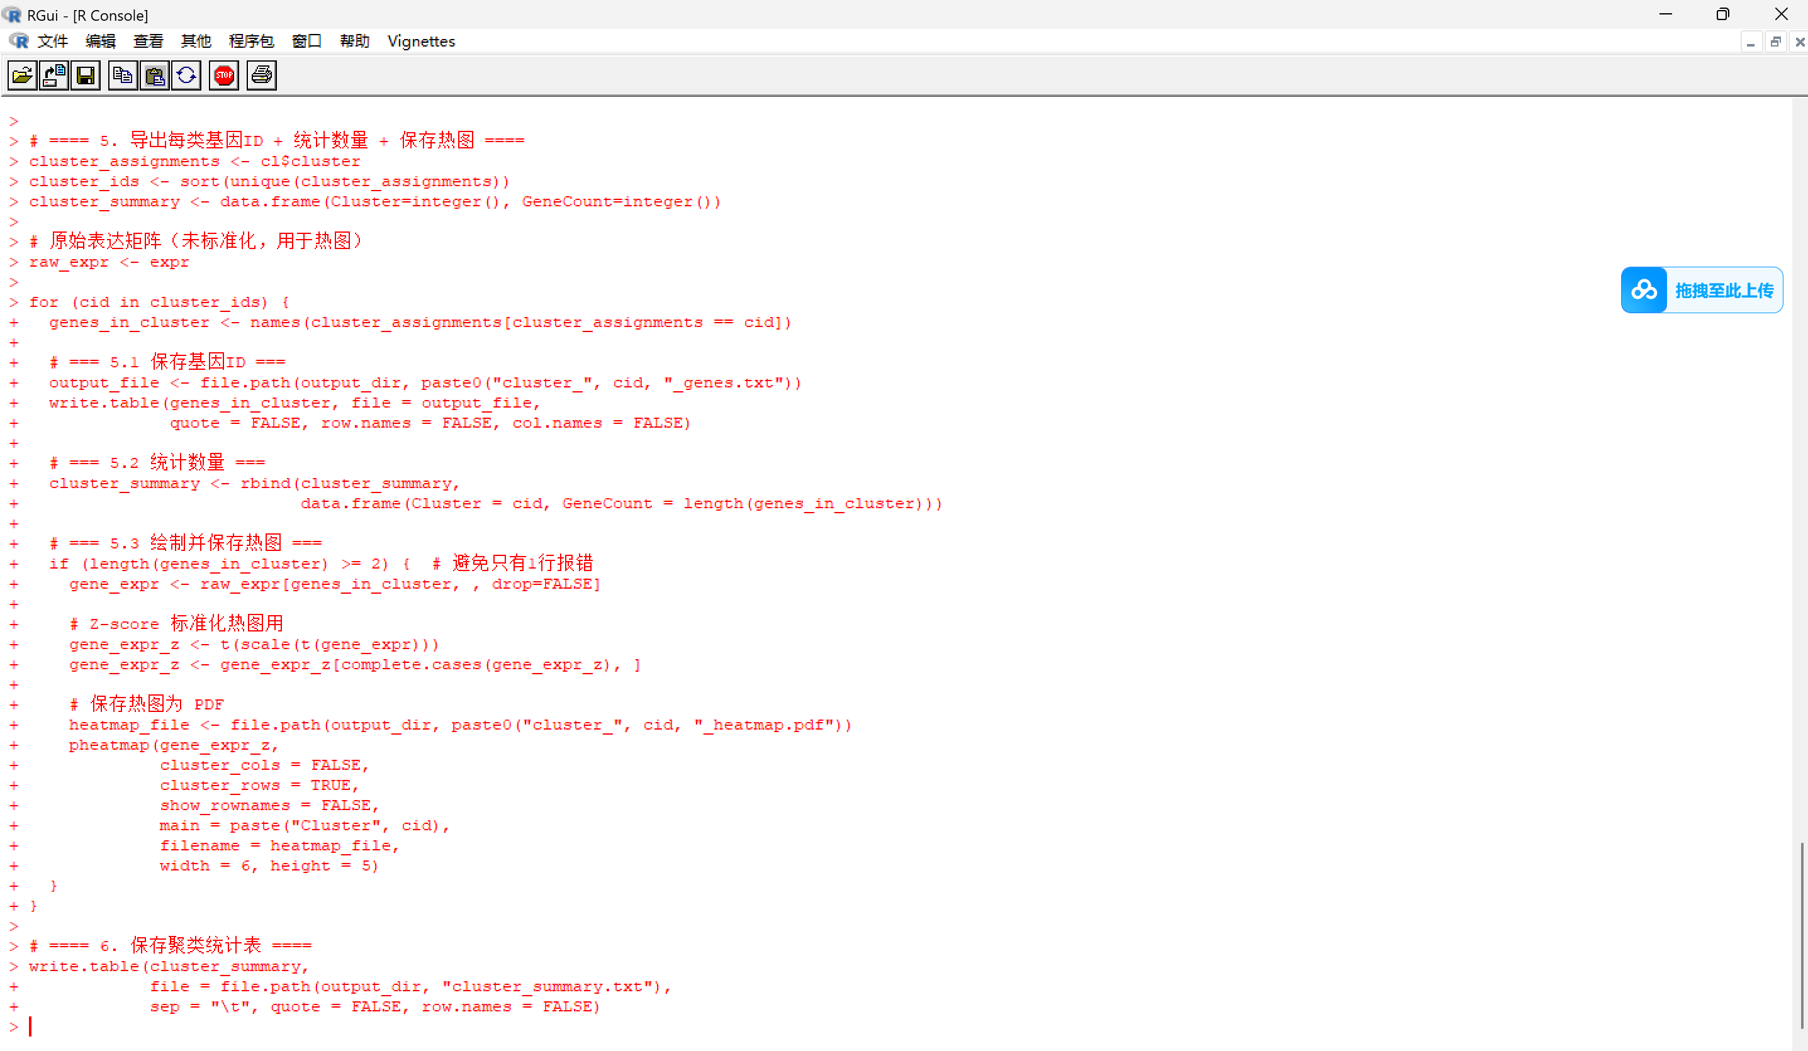1808x1051 pixels.
Task: Close the inner R Console window
Action: [1799, 42]
